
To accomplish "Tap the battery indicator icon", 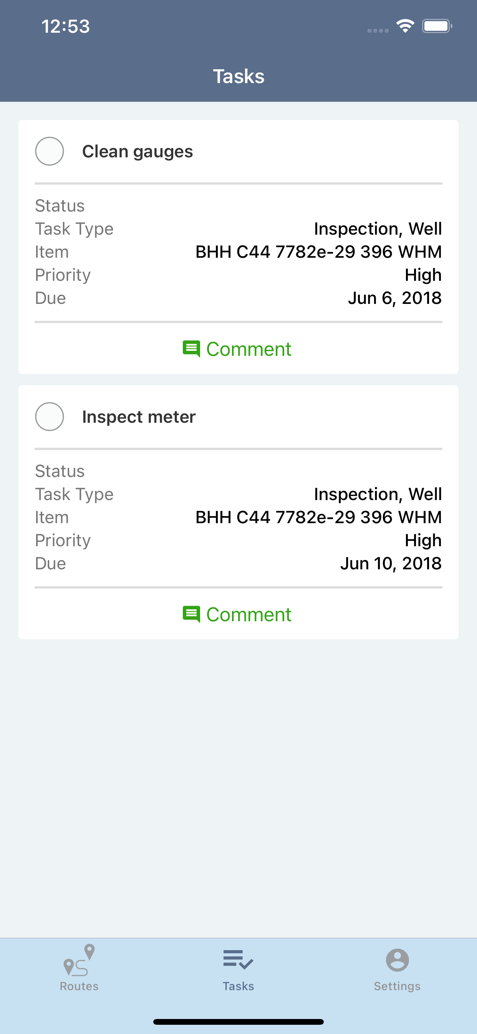I will tap(437, 26).
